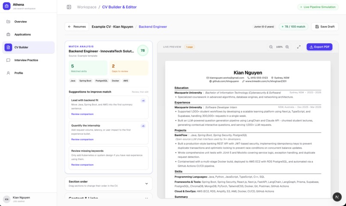Click the +5 badge on Quantify the internship
The height and width of the screenshot is (206, 346).
pyautogui.click(x=143, y=126)
